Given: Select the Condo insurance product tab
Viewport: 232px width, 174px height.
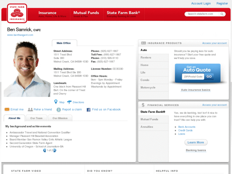Looking at the screenshot, I should [153, 80].
